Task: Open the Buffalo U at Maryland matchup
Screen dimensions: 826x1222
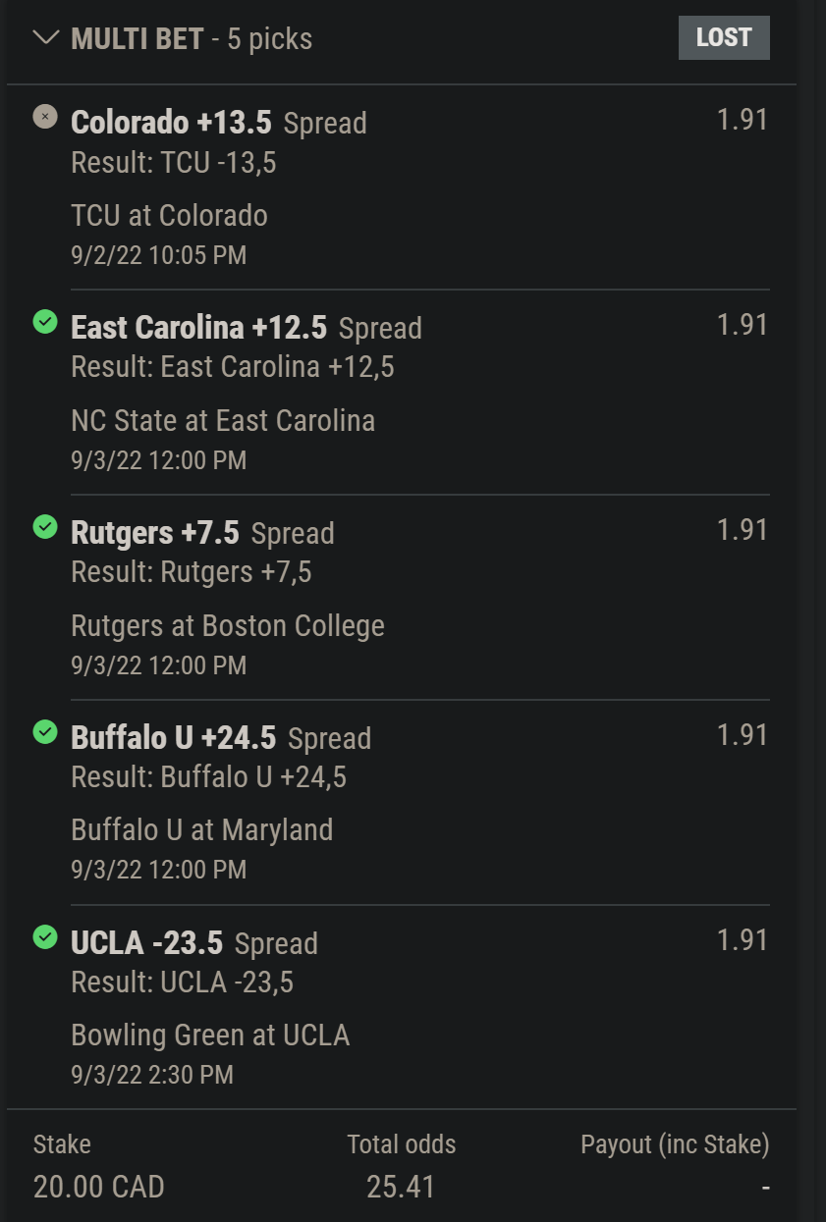Action: point(201,830)
